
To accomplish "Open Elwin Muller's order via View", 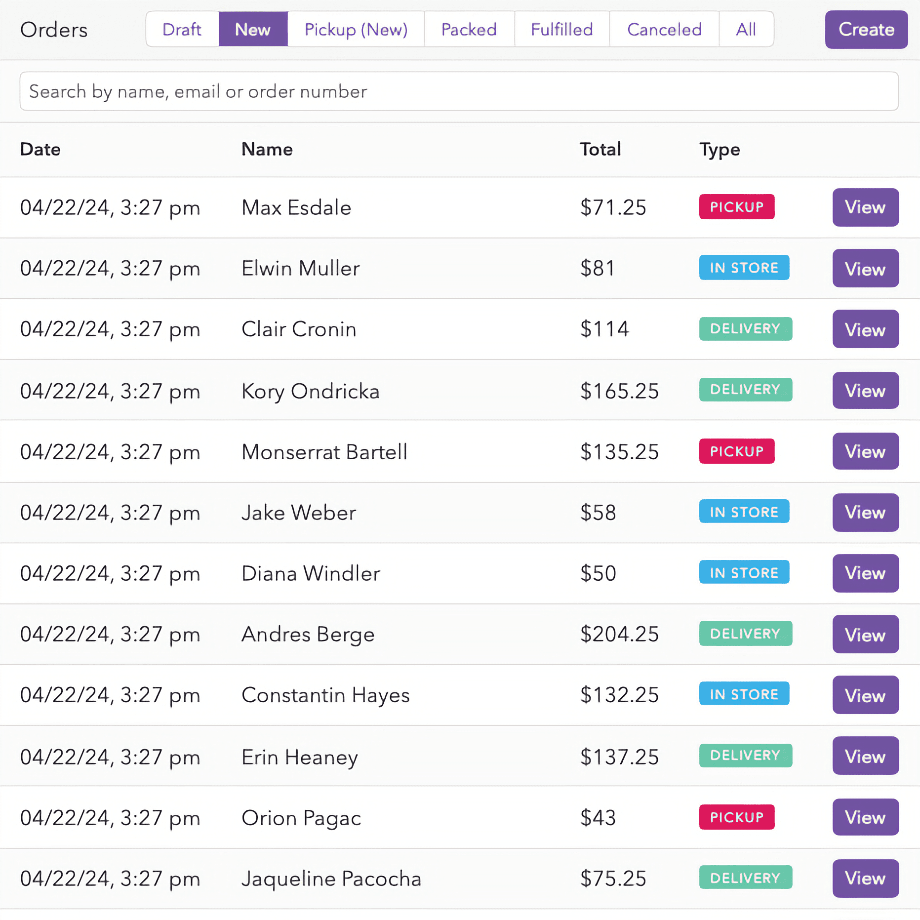I will (865, 269).
